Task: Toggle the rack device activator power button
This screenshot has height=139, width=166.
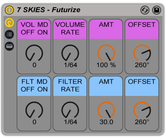Action: (9, 10)
